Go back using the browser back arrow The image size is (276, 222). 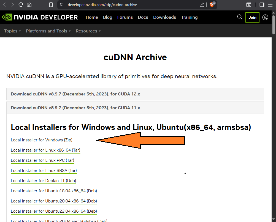5,5
